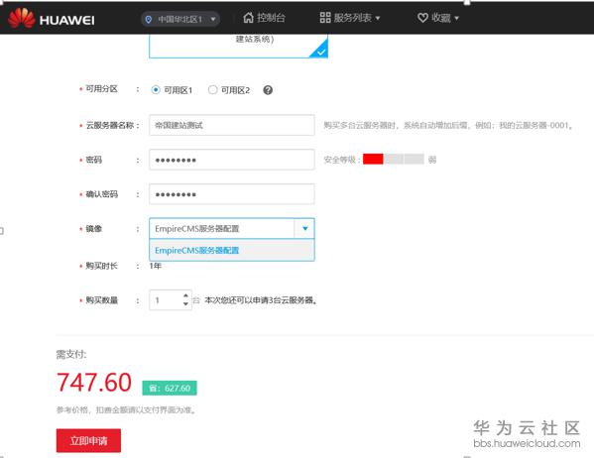Click the house icon next to 控制台
594x458 pixels.
coord(248,18)
